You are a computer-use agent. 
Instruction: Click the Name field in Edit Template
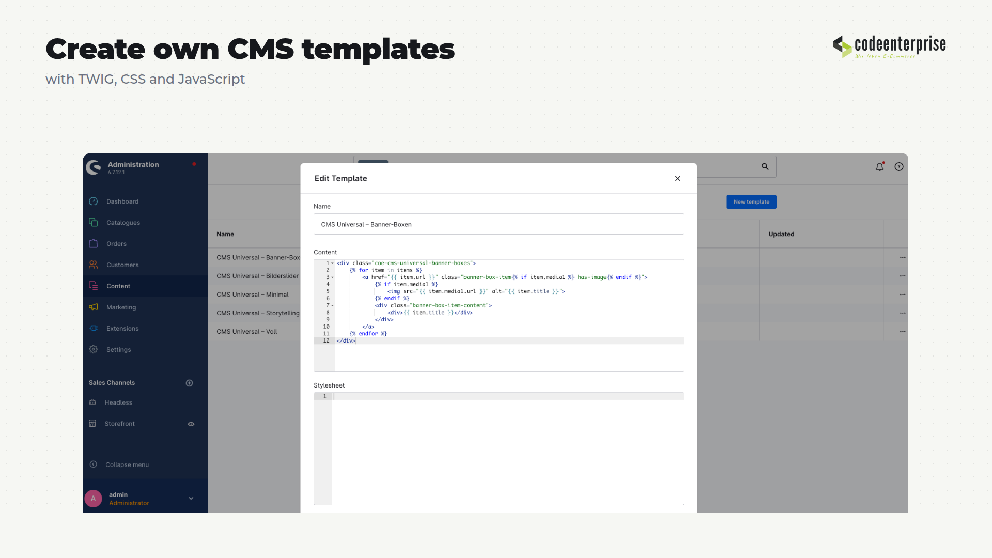coord(499,224)
